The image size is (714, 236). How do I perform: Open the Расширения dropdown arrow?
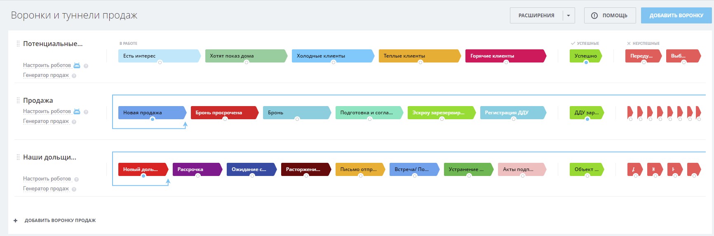pos(568,16)
